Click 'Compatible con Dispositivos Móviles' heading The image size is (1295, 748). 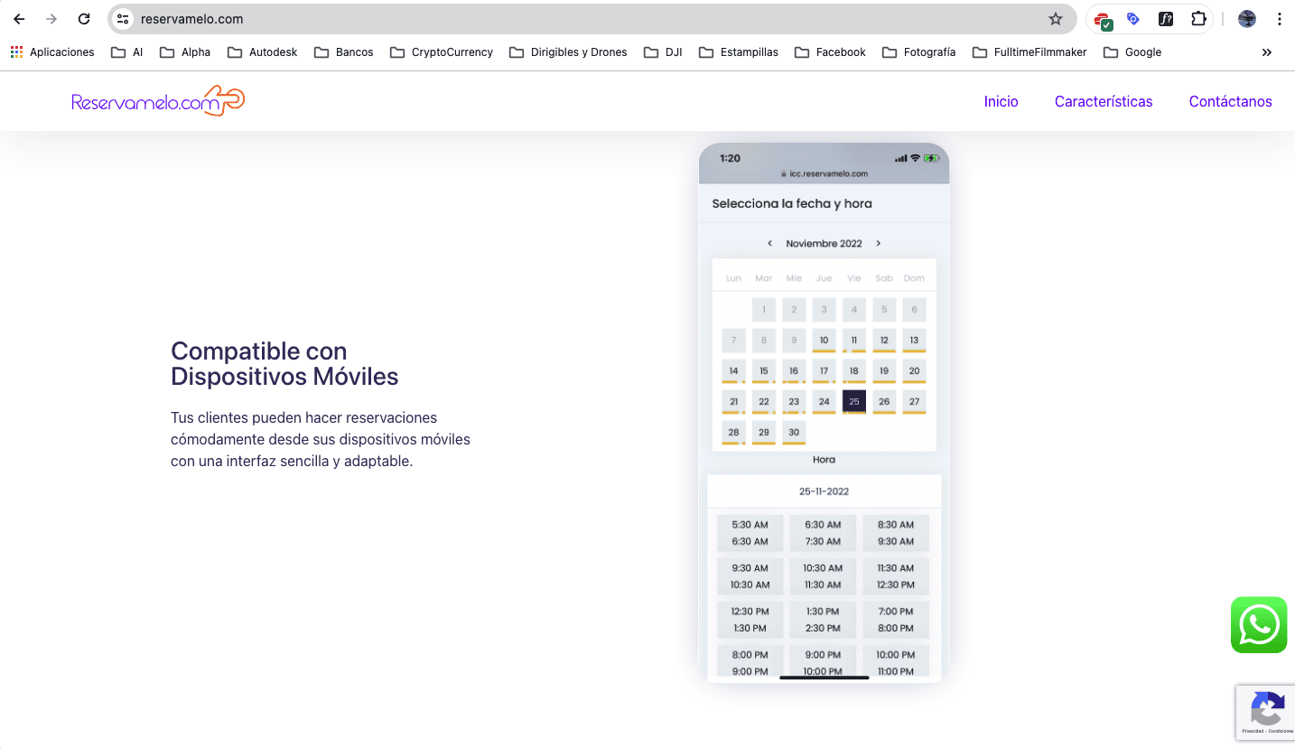pyautogui.click(x=284, y=363)
